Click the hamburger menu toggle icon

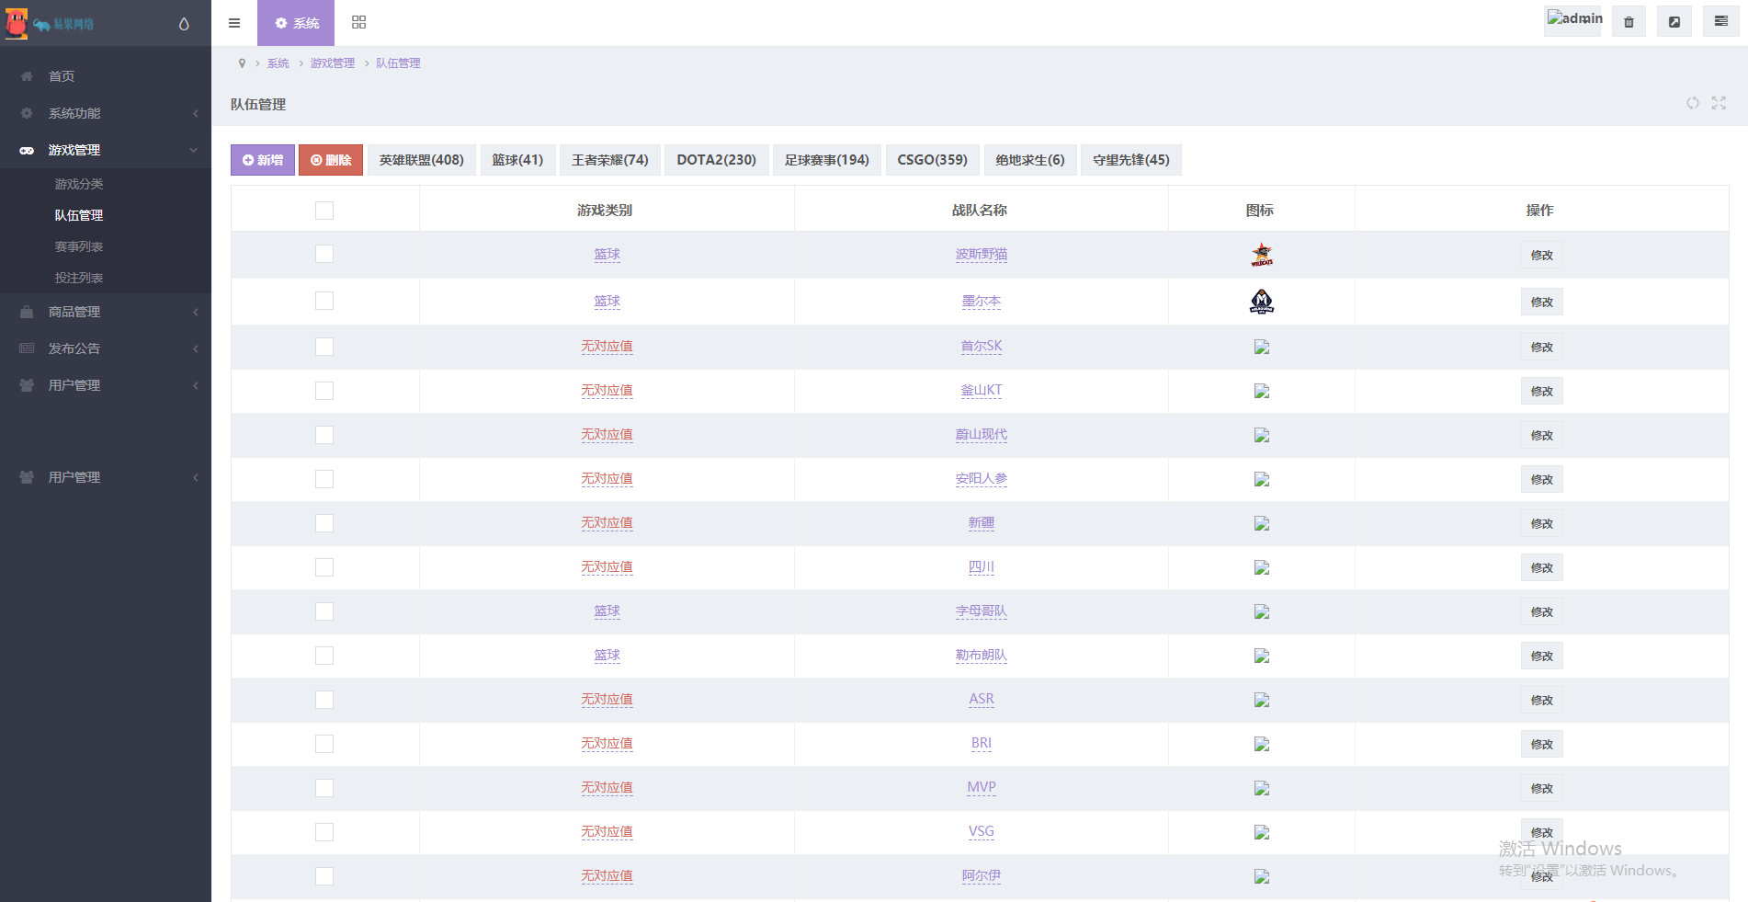coord(234,23)
